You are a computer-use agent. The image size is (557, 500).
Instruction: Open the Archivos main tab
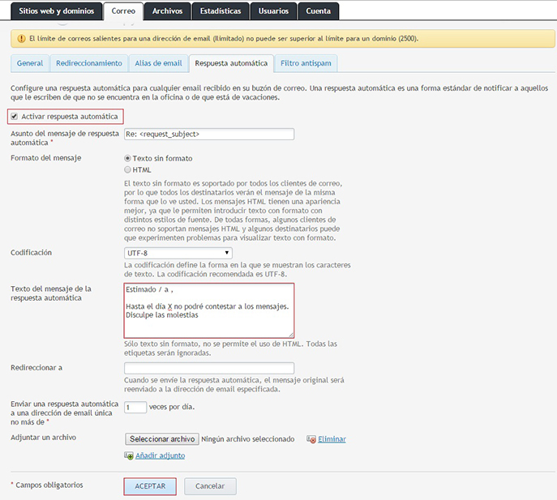tap(168, 11)
